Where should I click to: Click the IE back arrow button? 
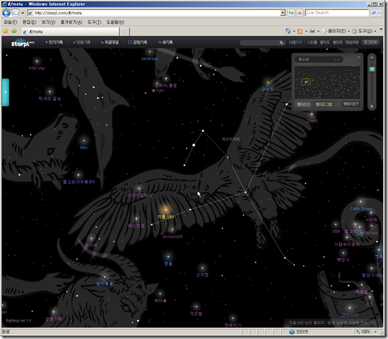point(6,13)
